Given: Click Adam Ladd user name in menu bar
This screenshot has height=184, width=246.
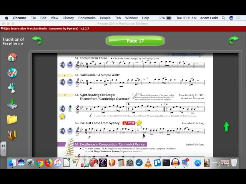Looking at the screenshot, I should point(209,18).
